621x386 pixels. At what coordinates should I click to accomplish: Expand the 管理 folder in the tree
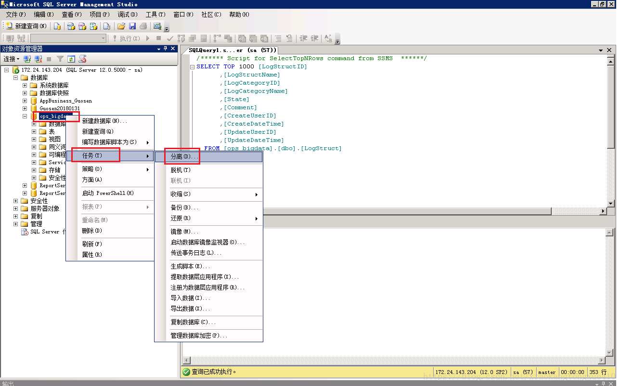tap(15, 224)
